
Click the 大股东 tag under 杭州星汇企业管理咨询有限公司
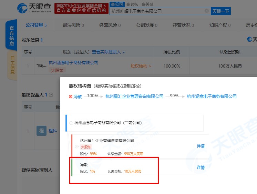(86, 147)
